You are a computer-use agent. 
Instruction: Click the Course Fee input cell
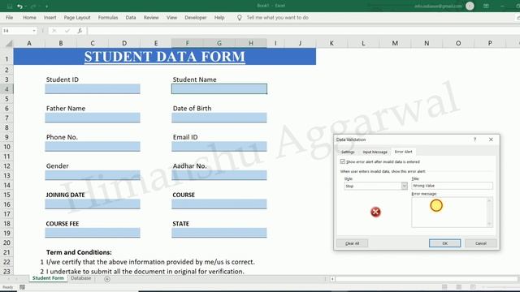tap(93, 233)
